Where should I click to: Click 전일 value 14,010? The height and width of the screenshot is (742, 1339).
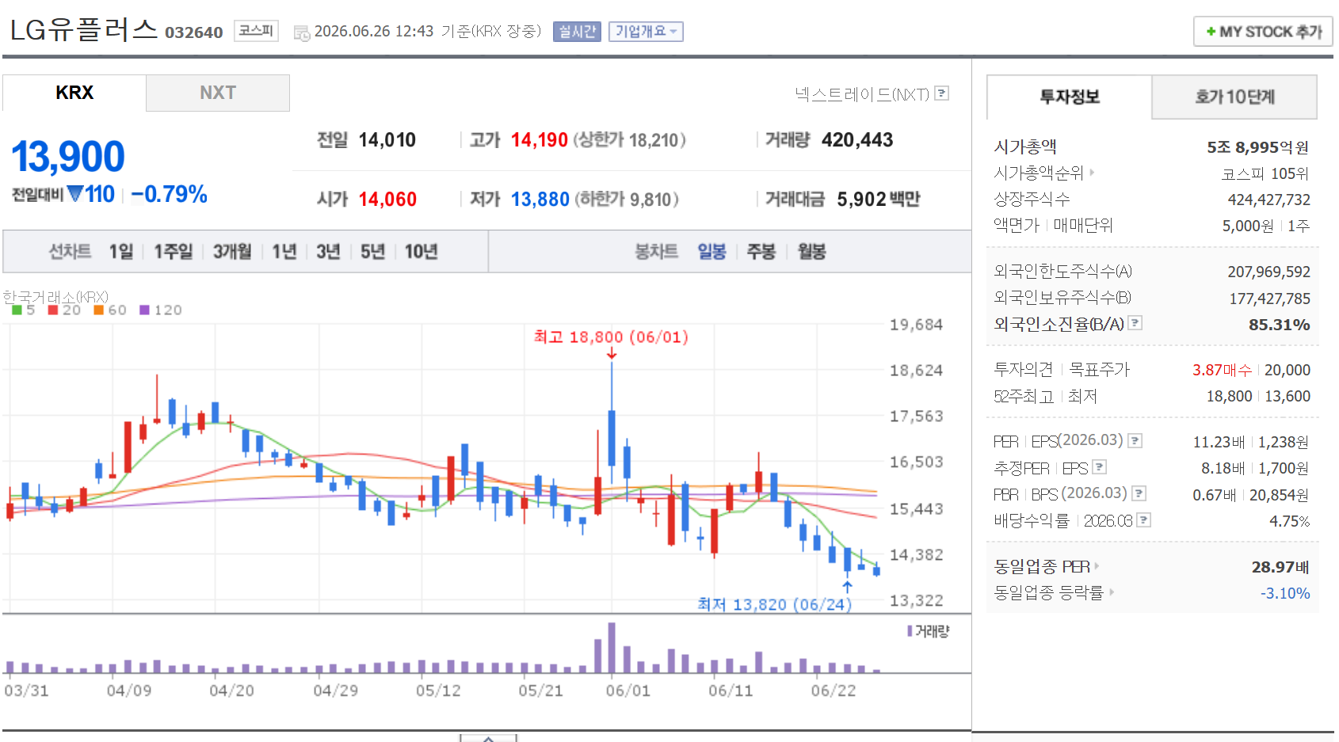[387, 140]
